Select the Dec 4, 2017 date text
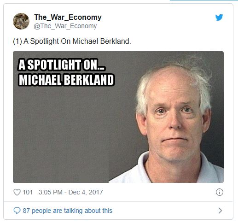The width and height of the screenshot is (238, 223). (86, 192)
